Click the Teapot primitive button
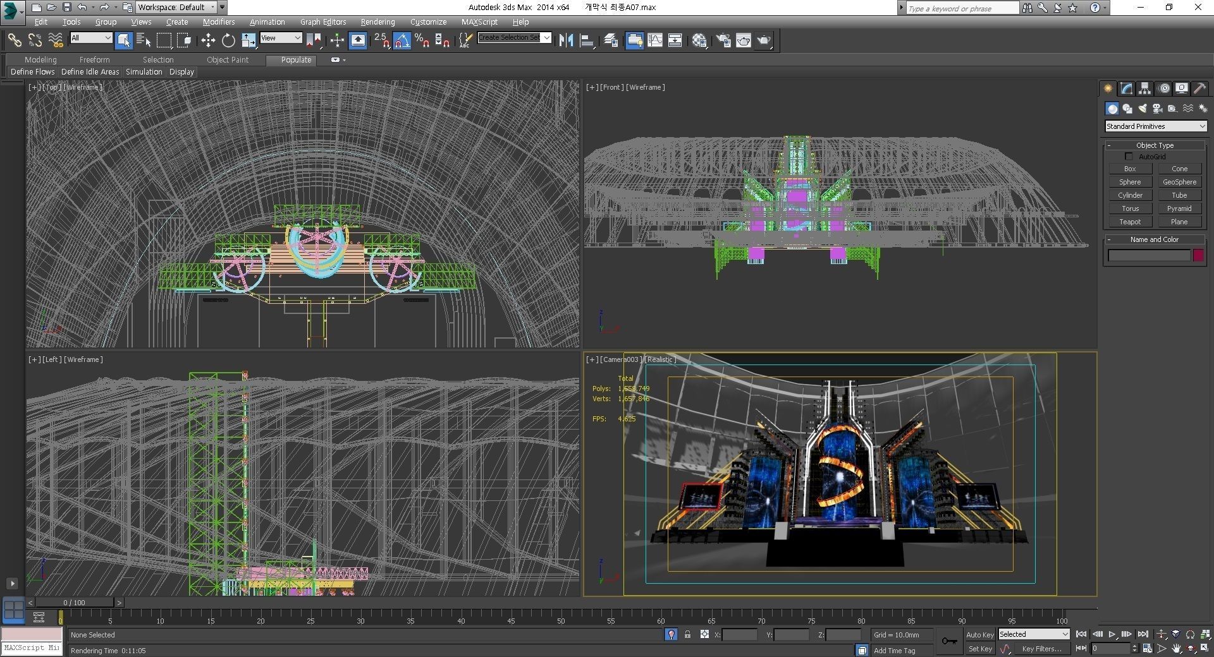This screenshot has width=1214, height=657. pos(1131,222)
